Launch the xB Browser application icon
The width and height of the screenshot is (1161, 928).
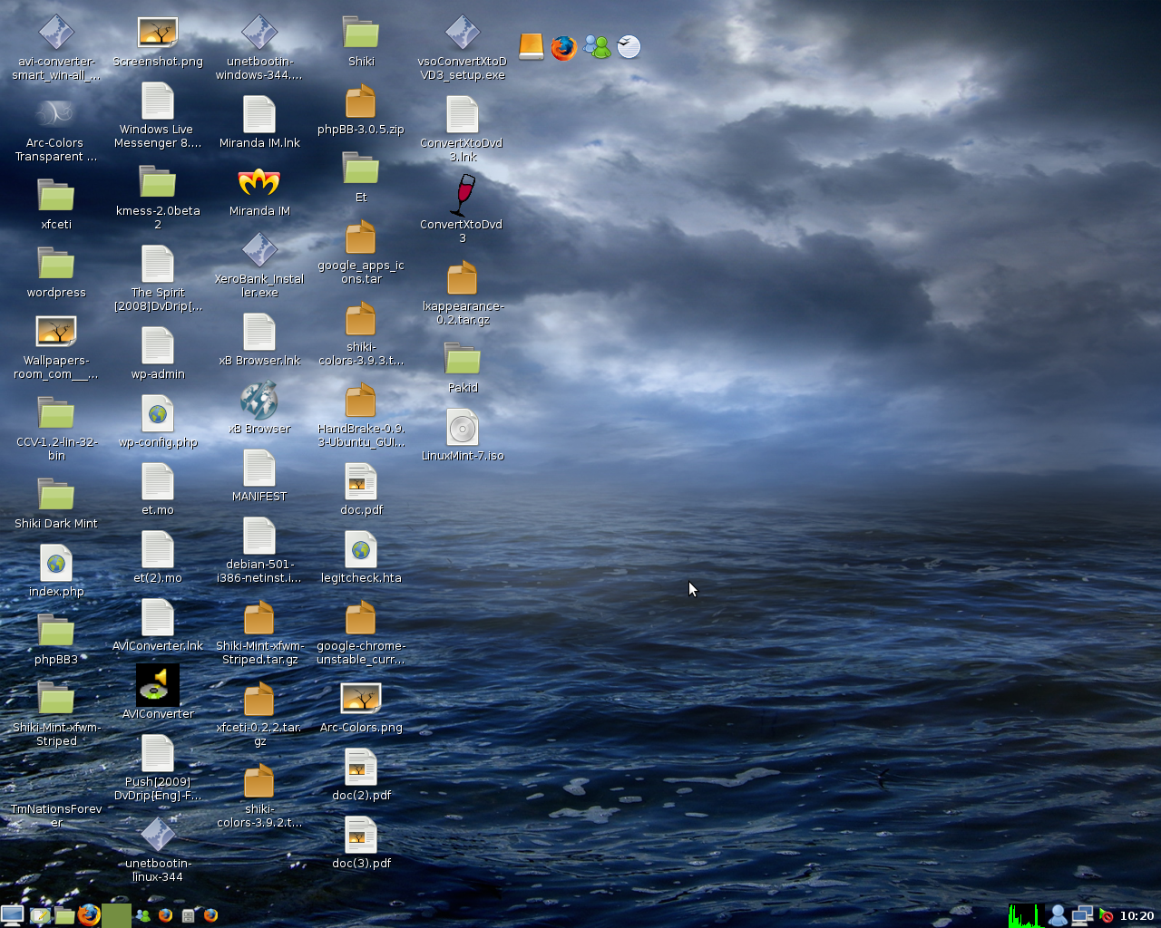pos(259,400)
